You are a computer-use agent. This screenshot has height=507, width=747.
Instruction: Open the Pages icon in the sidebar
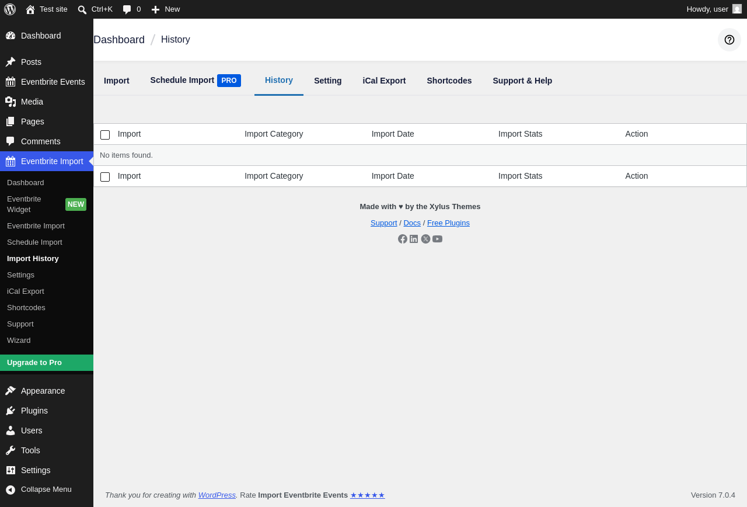click(x=11, y=121)
